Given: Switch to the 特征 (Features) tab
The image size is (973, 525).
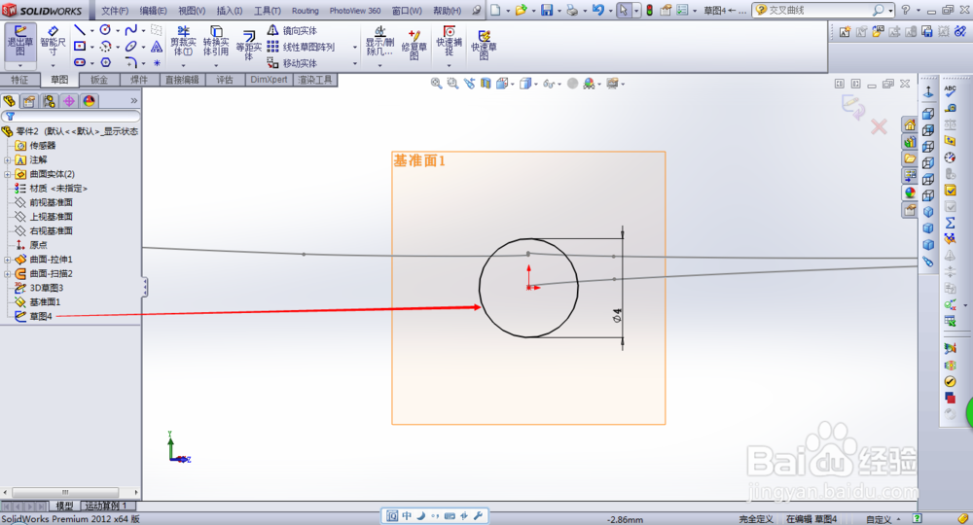Looking at the screenshot, I should tap(19, 80).
